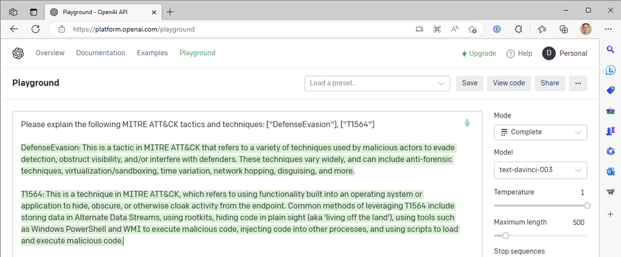
Task: Close the Playground browser tab
Action: pyautogui.click(x=153, y=12)
